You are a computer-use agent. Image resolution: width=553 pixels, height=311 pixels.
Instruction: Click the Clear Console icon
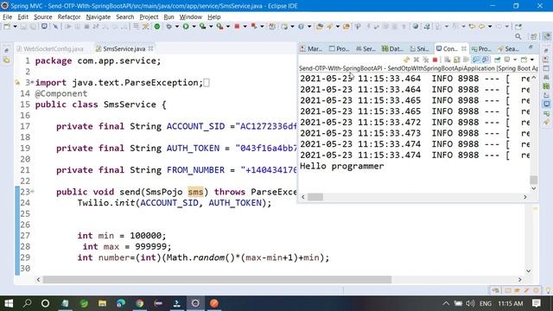[448, 60]
